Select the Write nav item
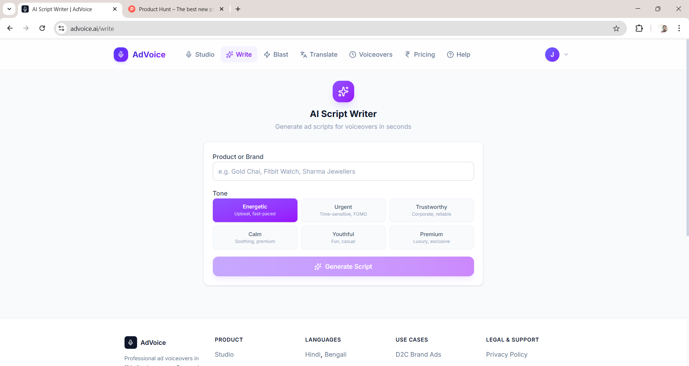This screenshot has height=366, width=689. click(239, 55)
